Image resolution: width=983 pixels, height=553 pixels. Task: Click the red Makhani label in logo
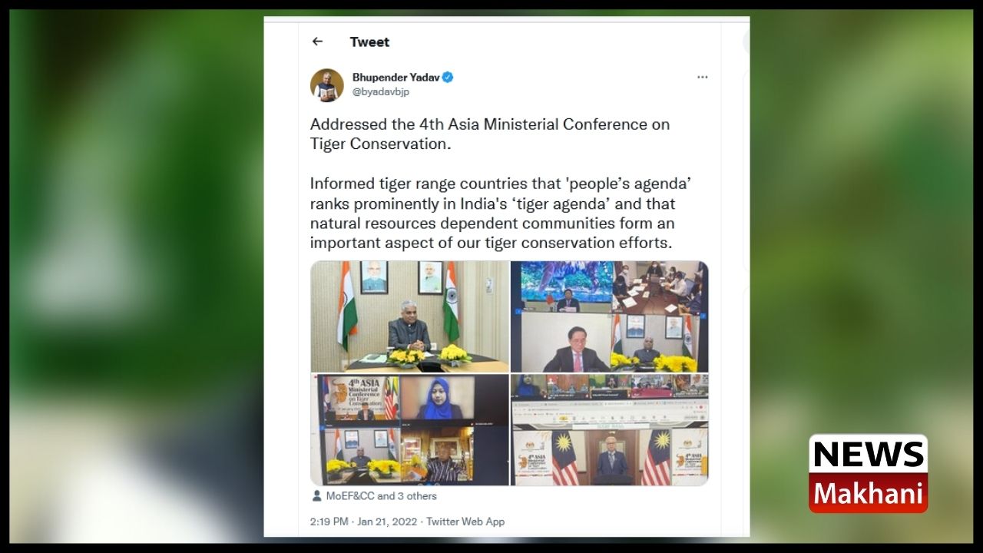point(868,493)
